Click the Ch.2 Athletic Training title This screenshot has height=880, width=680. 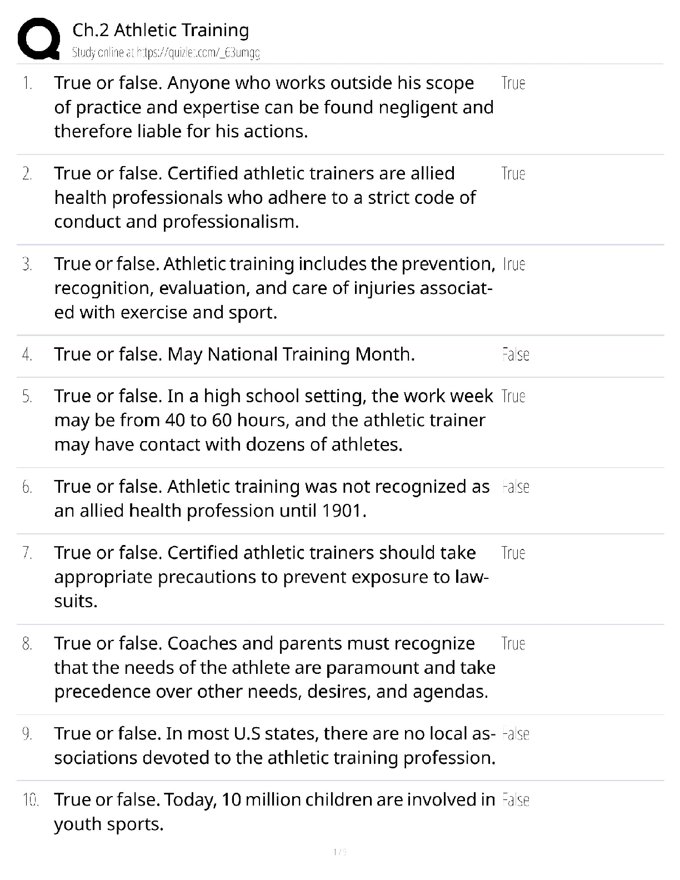161,30
